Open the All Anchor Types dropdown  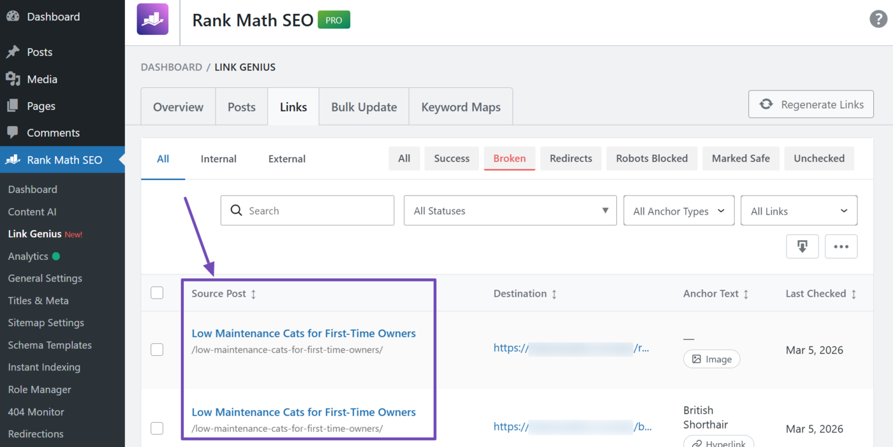[679, 211]
